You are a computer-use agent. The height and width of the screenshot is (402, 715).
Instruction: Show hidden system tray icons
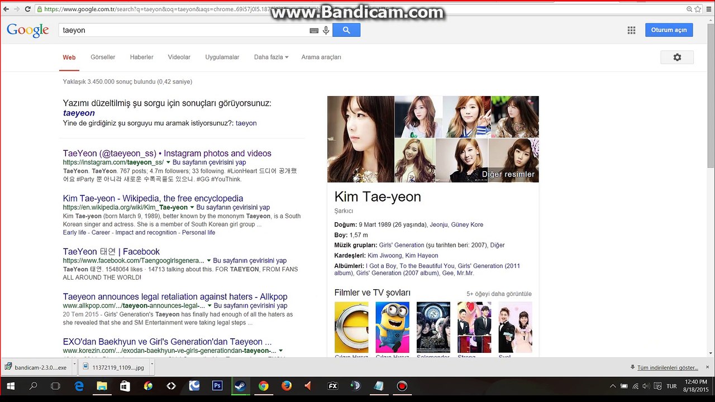[x=613, y=386]
